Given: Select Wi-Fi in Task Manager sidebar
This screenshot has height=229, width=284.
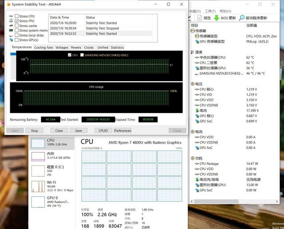Looking at the screenshot, I should click(x=52, y=186).
